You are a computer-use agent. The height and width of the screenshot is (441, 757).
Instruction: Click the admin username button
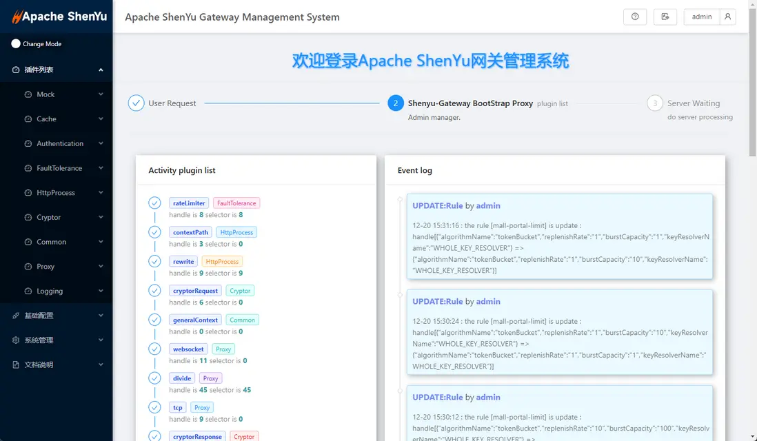702,17
